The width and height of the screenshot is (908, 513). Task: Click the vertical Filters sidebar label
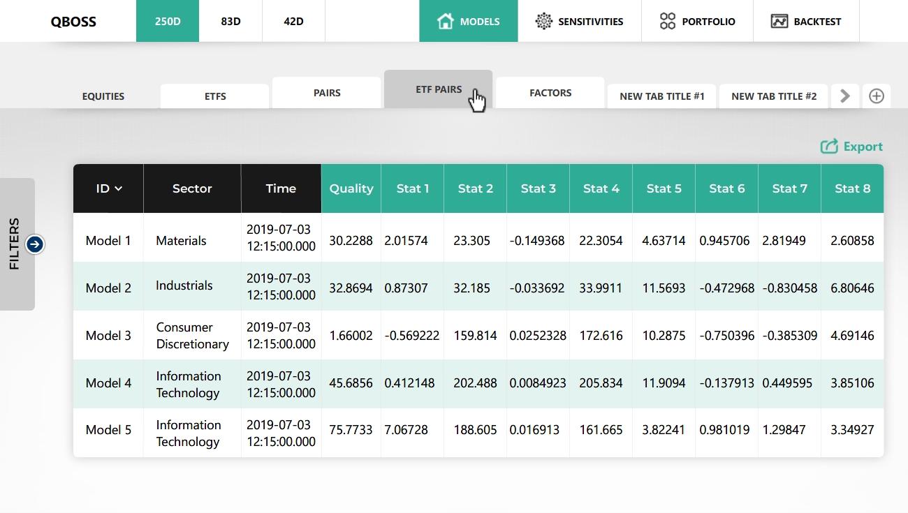[15, 244]
